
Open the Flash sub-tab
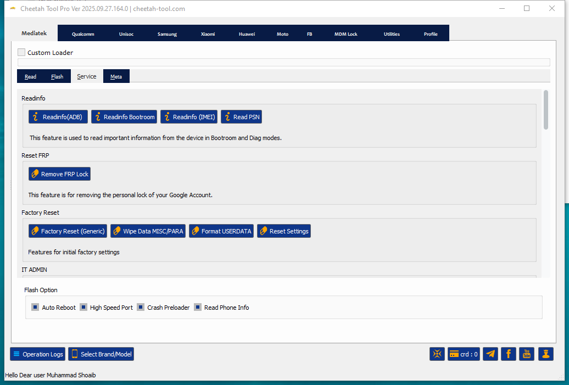[57, 76]
